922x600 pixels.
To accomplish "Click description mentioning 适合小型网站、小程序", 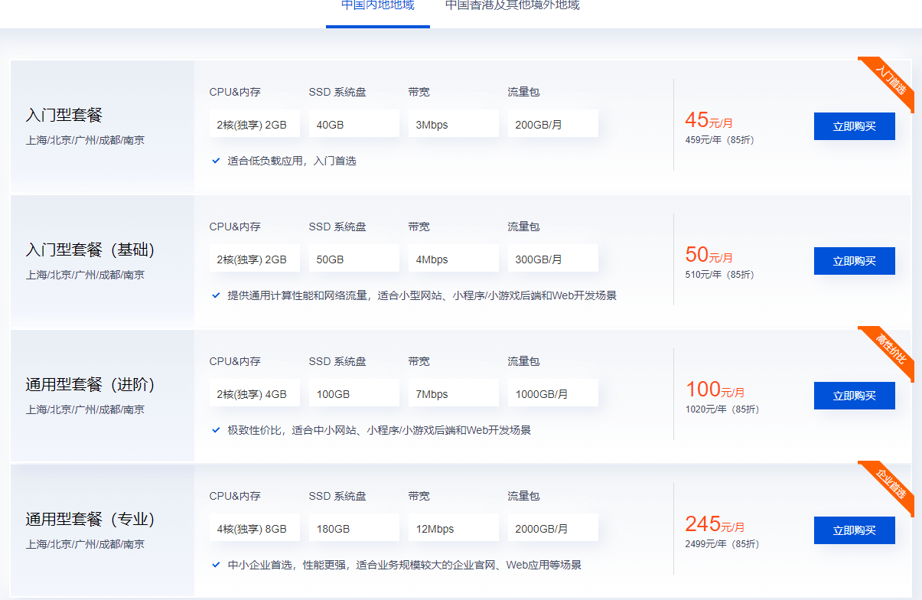I will 422,295.
